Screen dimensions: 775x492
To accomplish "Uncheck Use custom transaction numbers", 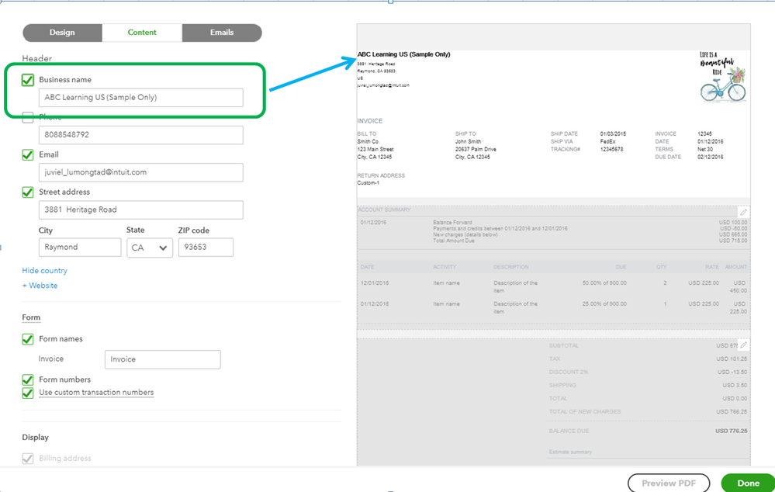I will click(x=28, y=393).
